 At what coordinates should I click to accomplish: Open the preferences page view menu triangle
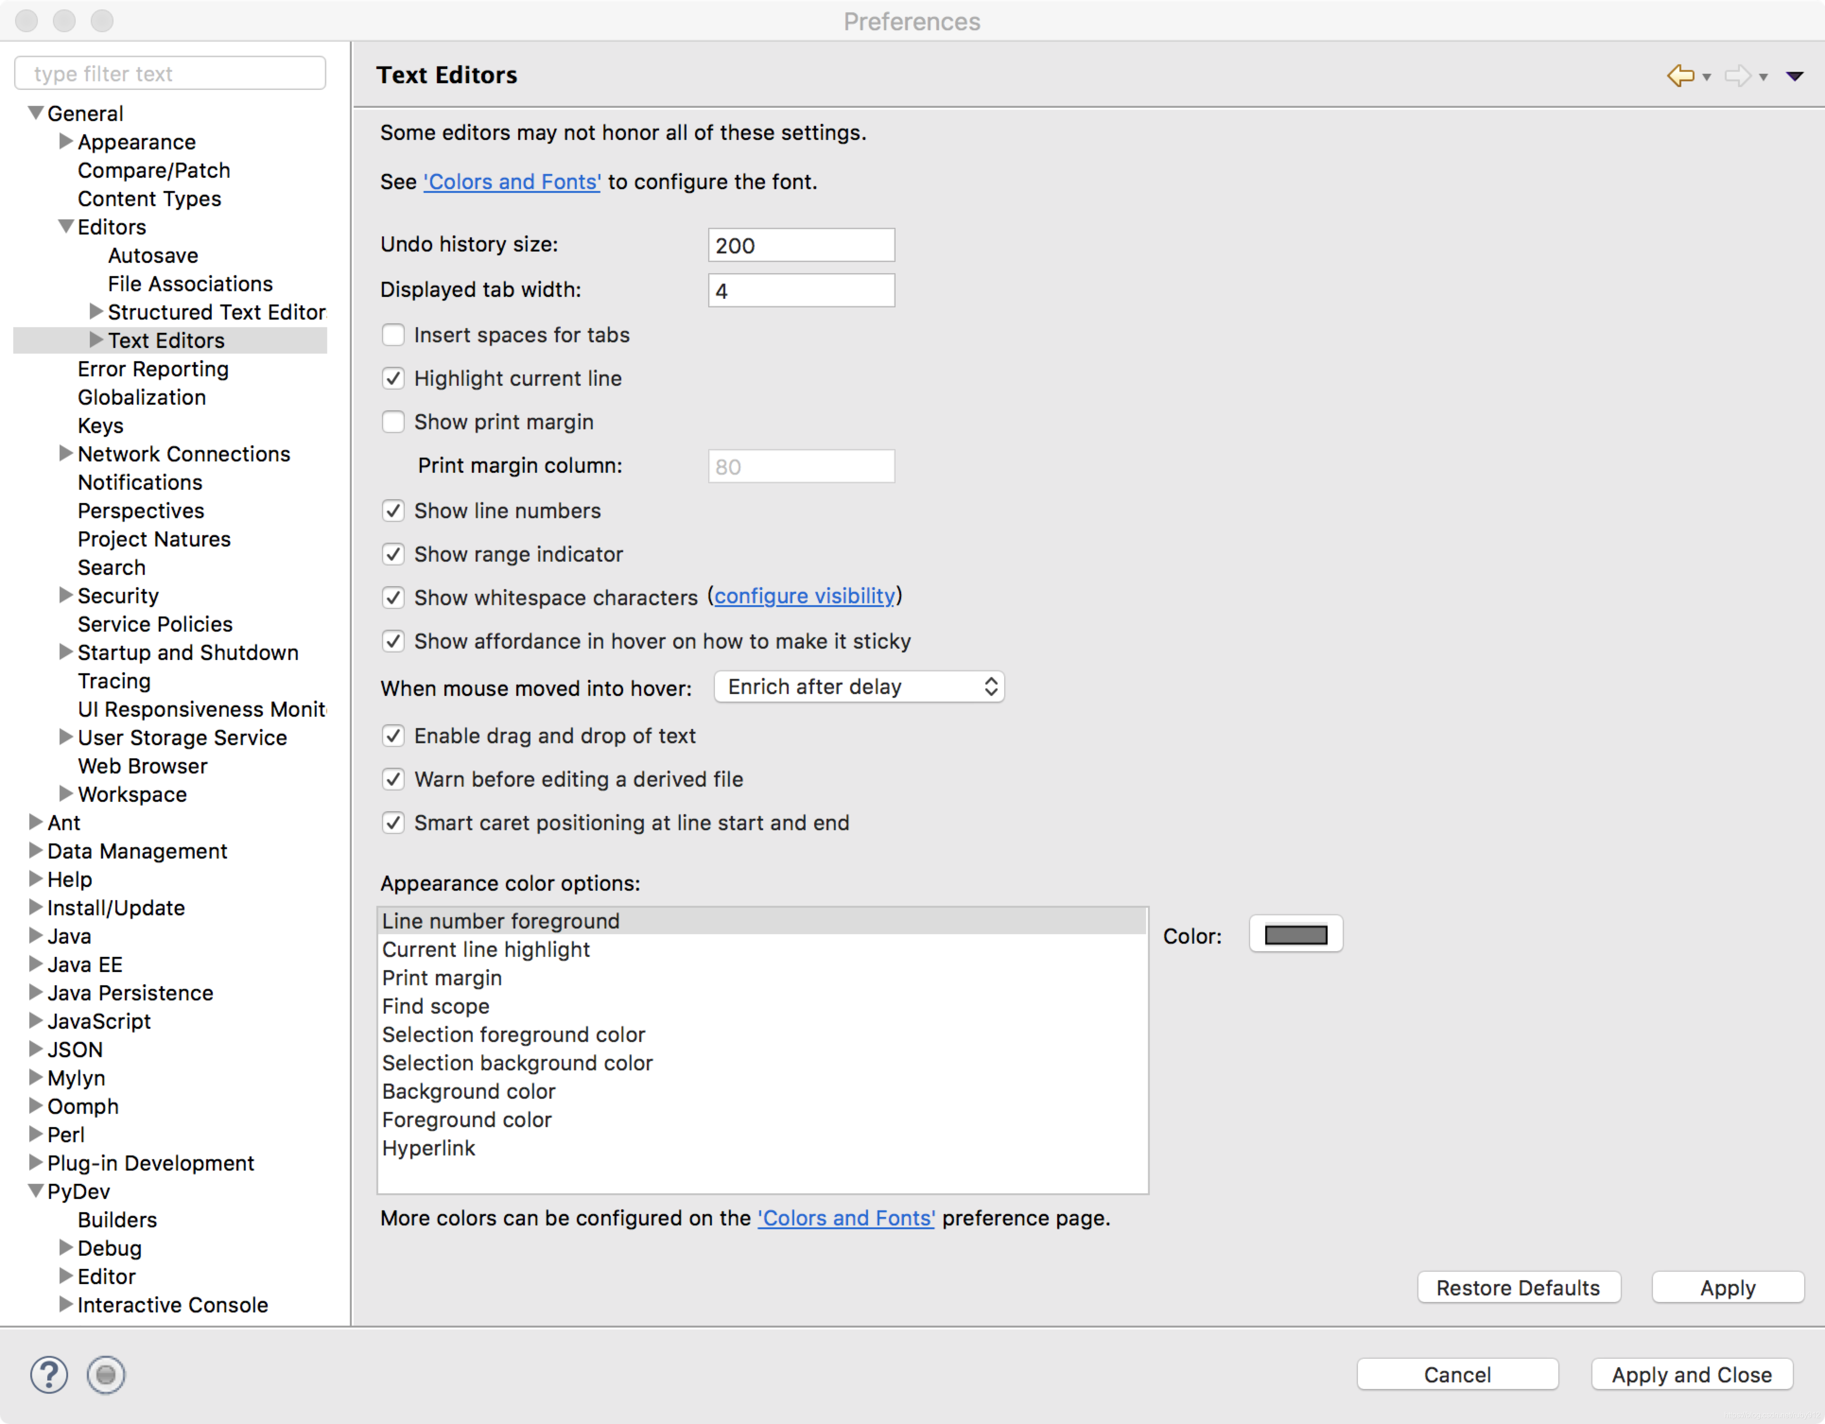1794,77
